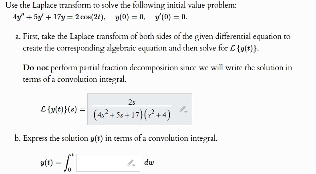
Task: Click the ℒ{y(t)}(s) = label
Action: point(62,109)
